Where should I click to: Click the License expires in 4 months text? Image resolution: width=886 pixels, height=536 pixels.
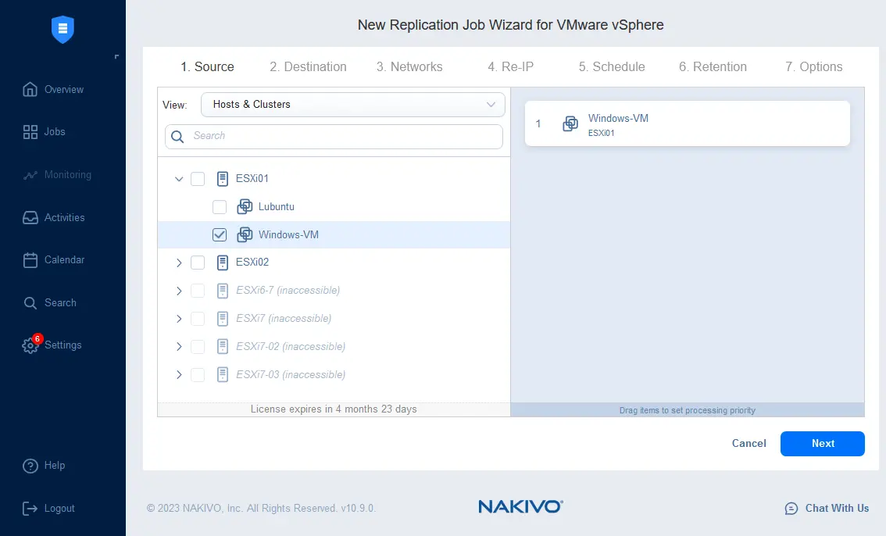(x=334, y=409)
